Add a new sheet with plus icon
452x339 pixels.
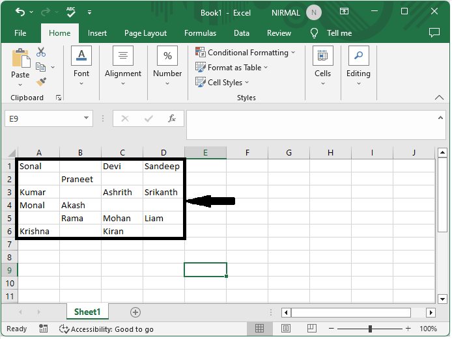point(135,312)
